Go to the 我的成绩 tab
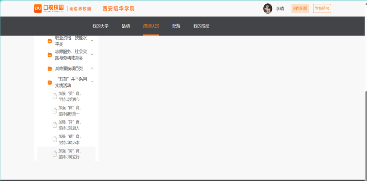Viewport: 367px width, 181px height. tap(201, 26)
